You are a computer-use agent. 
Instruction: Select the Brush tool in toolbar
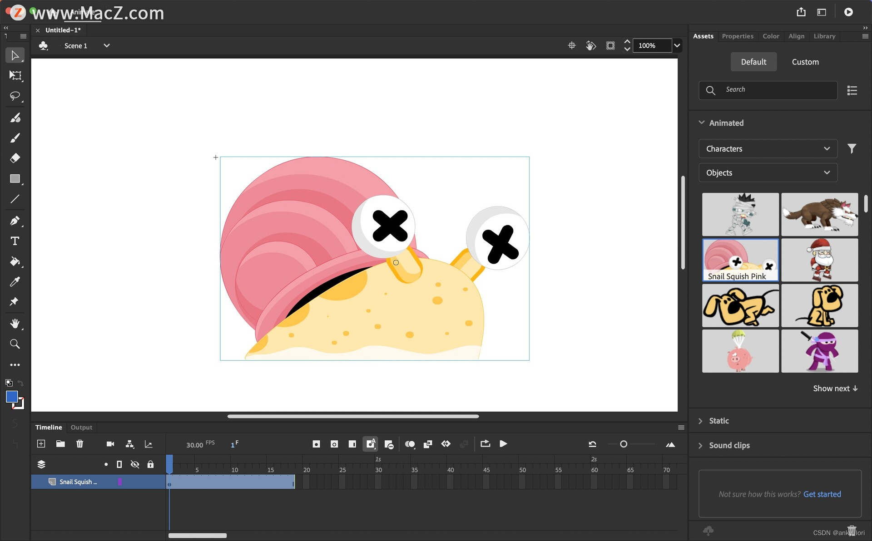(x=15, y=138)
